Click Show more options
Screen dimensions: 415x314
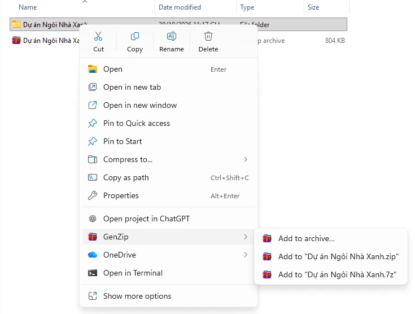(169, 296)
